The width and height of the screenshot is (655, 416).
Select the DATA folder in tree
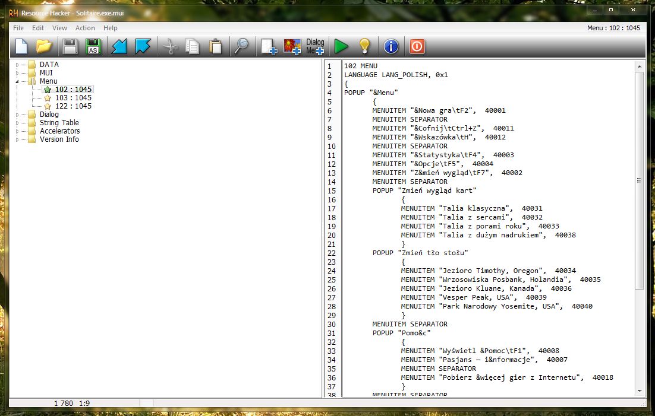coord(49,65)
